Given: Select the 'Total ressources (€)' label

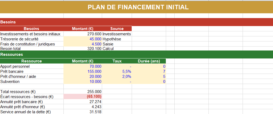Looking at the screenshot, I should coord(32,92).
